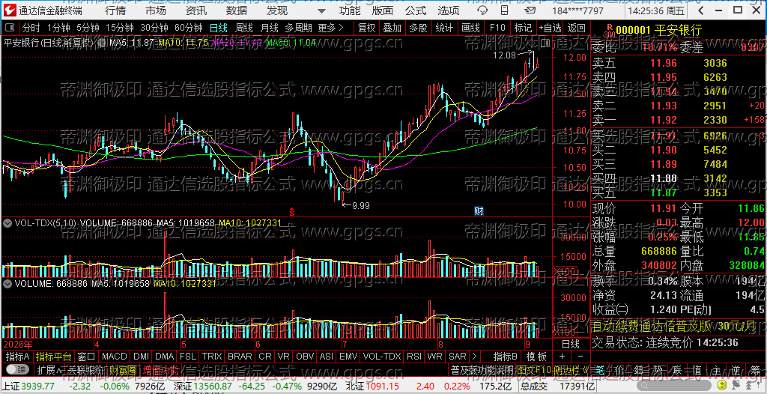Select the 窗口 tab
Viewport: 767px width, 394px height.
[87, 356]
